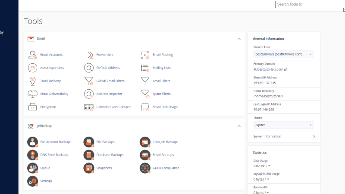Viewport: 345px width, 194px height.
Task: Click the JetBackup section header icon
Action: 31,126
